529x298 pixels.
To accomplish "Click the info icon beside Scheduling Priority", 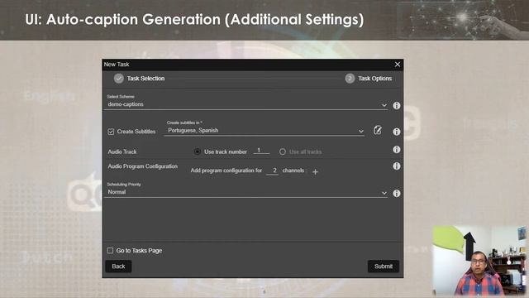I will (x=397, y=193).
